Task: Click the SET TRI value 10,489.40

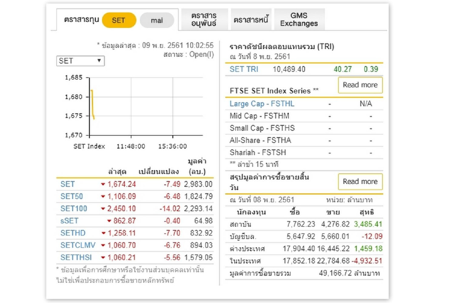Action: pyautogui.click(x=289, y=69)
